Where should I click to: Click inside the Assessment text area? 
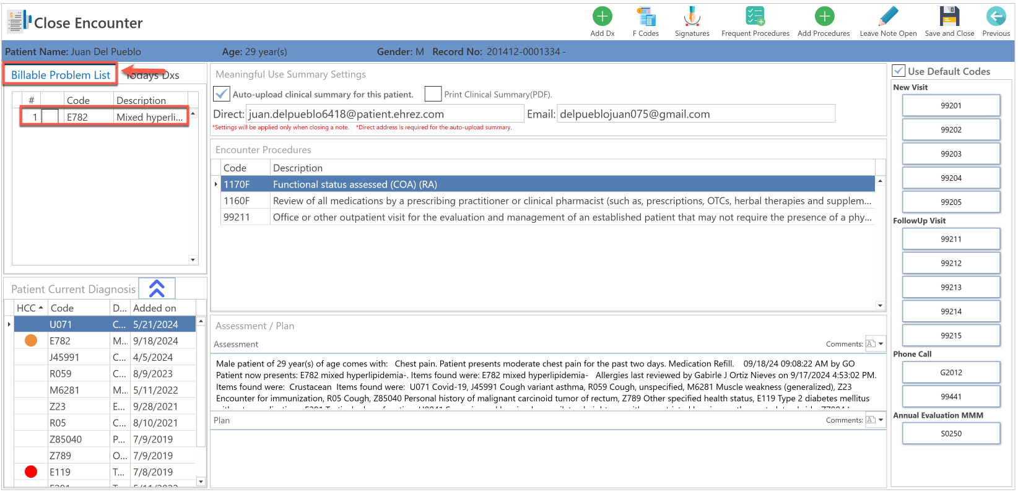click(547, 381)
